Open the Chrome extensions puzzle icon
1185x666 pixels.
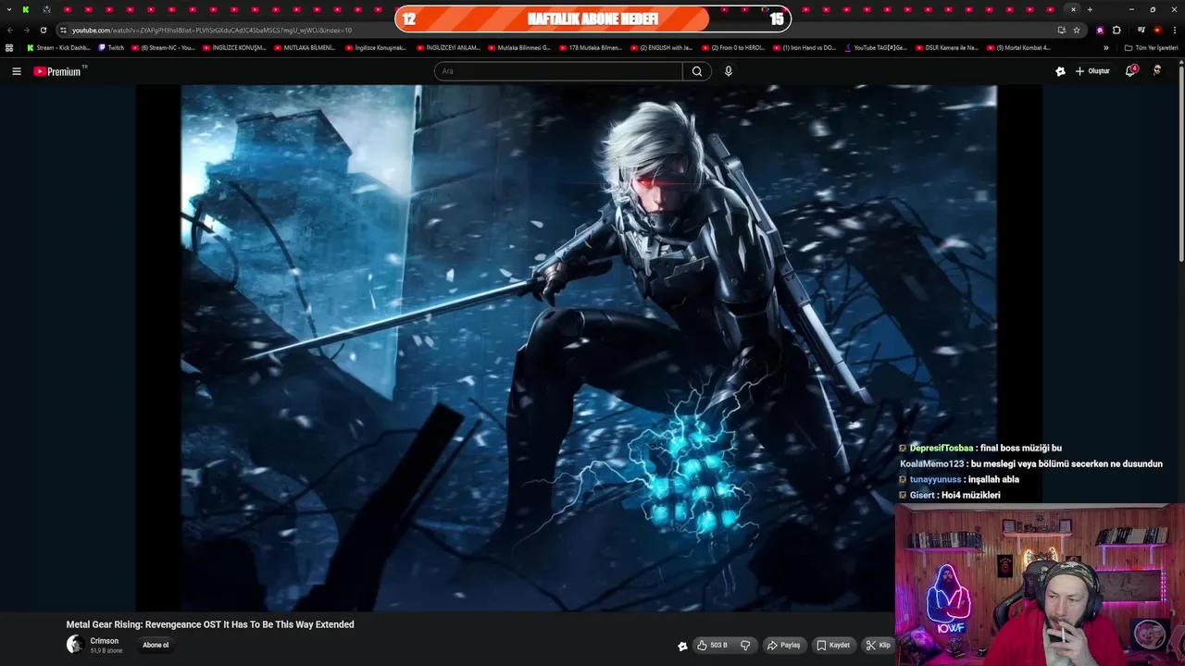coord(1116,30)
